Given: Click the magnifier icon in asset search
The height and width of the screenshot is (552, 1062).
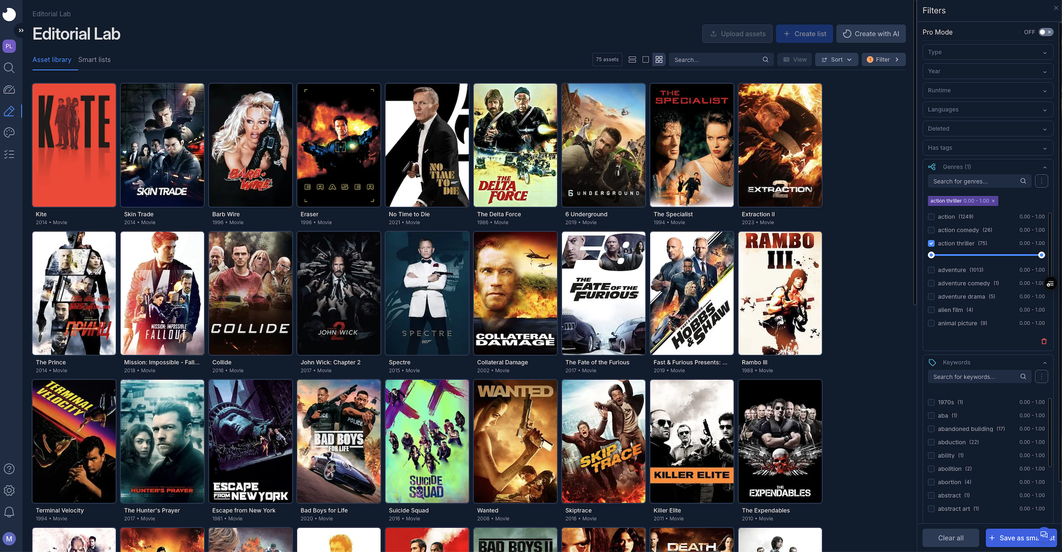Looking at the screenshot, I should coord(765,60).
